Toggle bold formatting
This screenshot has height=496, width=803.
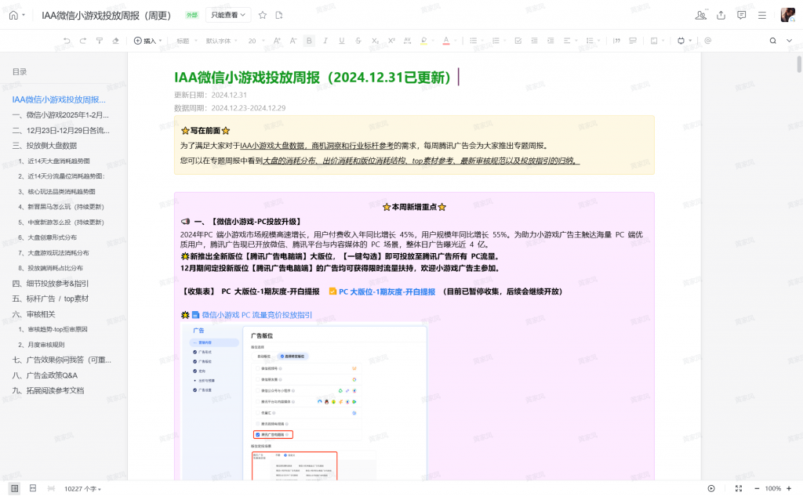[x=309, y=41]
